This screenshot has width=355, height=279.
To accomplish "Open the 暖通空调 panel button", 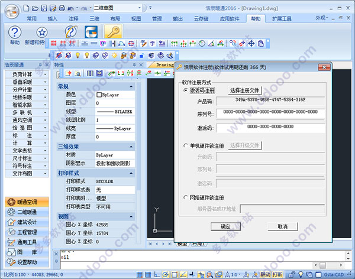I will coord(27,202).
